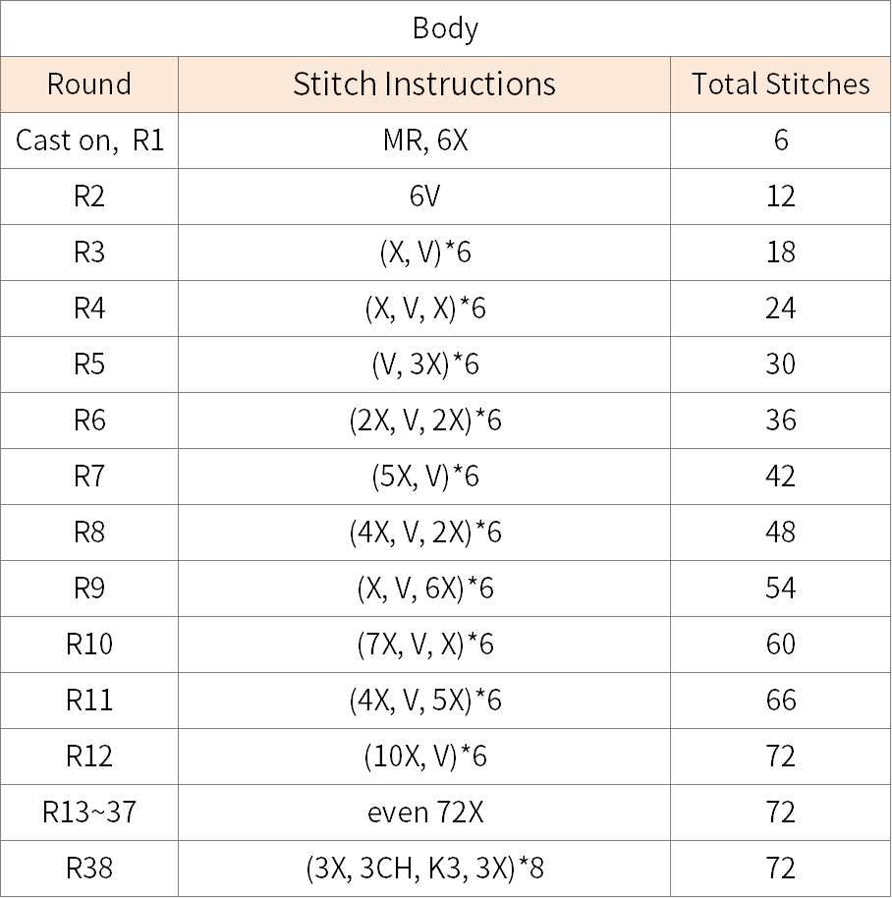Select the (4X, V, 5X)*6 instruction
Viewport: 892px width, 898px height.
[x=424, y=701]
